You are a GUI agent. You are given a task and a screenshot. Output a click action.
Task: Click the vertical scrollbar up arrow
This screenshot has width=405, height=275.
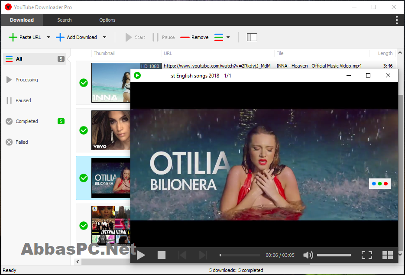point(400,53)
